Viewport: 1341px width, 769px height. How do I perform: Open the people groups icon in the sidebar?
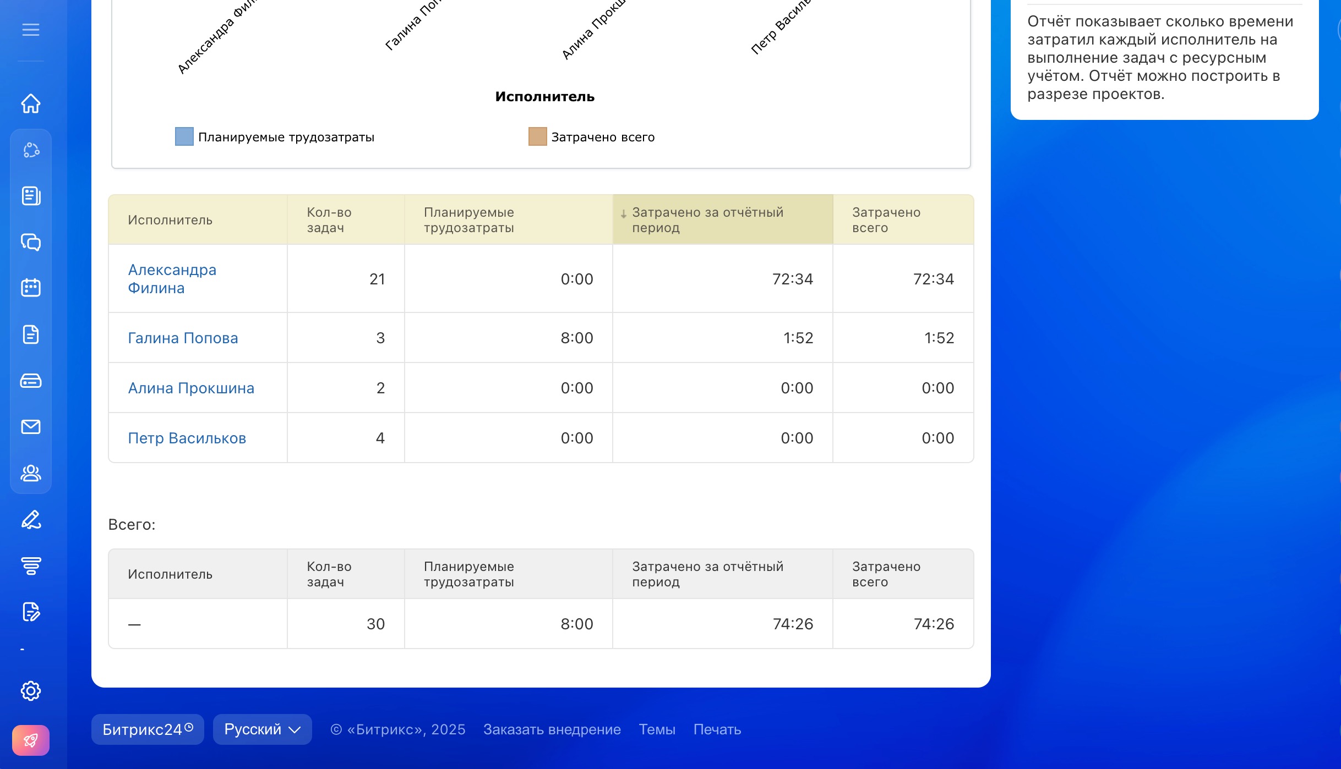pos(31,473)
